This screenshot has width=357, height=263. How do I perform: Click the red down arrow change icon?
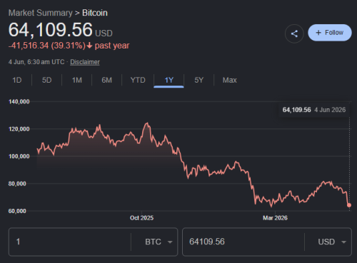(89, 46)
